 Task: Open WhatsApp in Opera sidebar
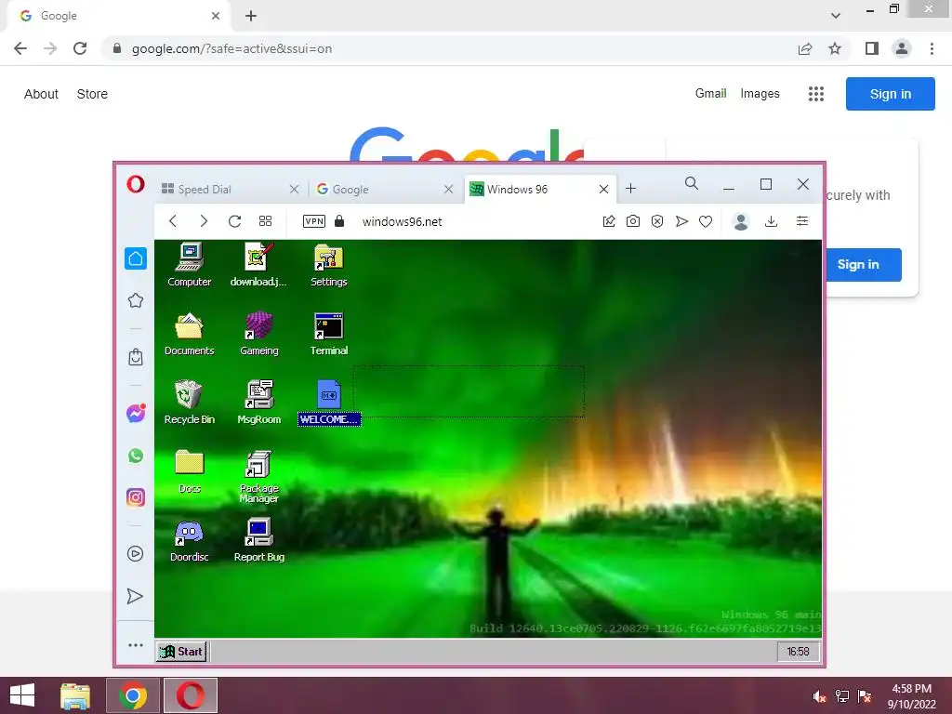click(136, 456)
